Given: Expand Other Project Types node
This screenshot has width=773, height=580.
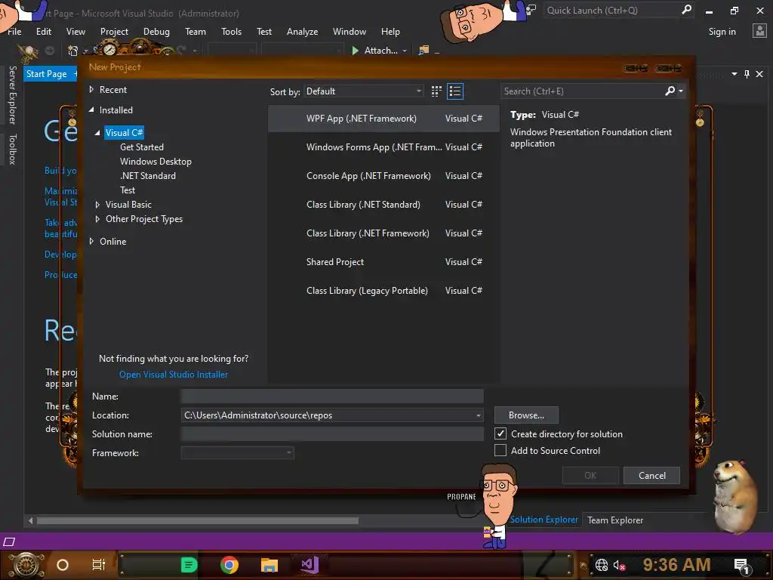Looking at the screenshot, I should click(x=97, y=219).
